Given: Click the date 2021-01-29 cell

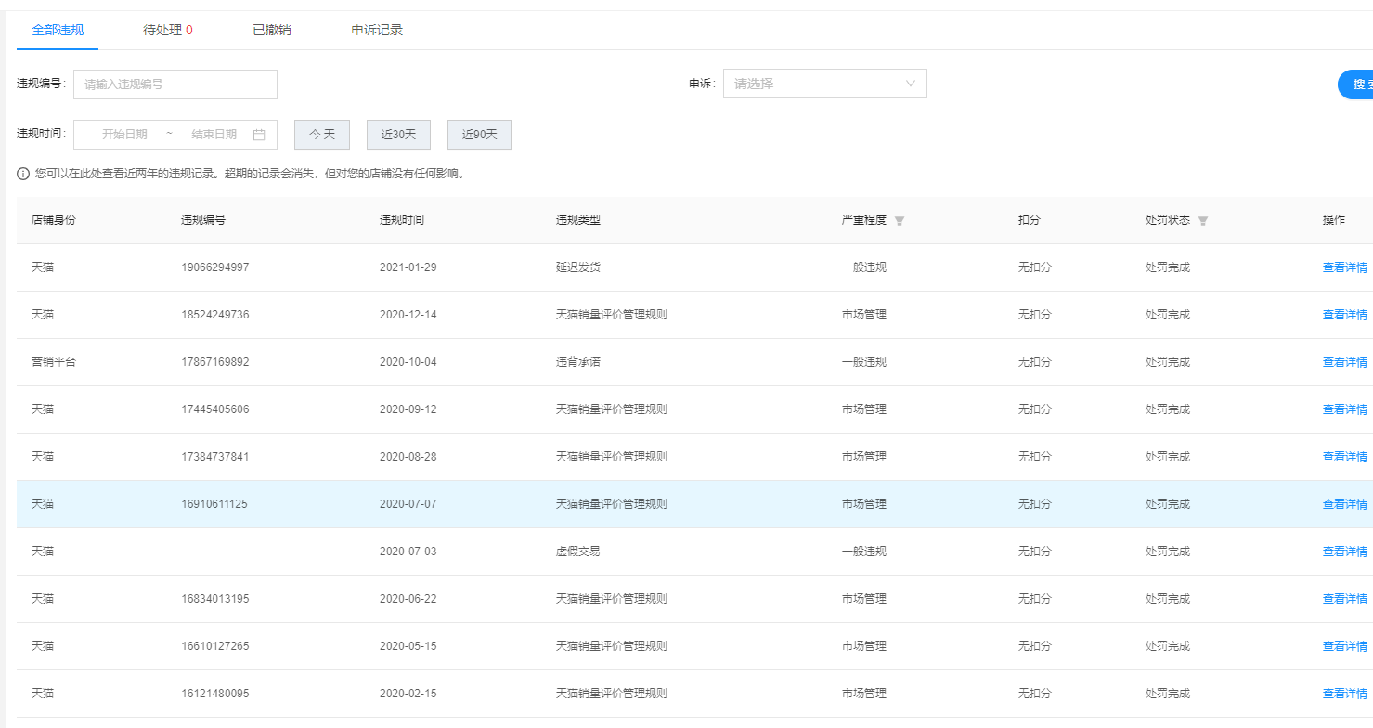Looking at the screenshot, I should (408, 267).
